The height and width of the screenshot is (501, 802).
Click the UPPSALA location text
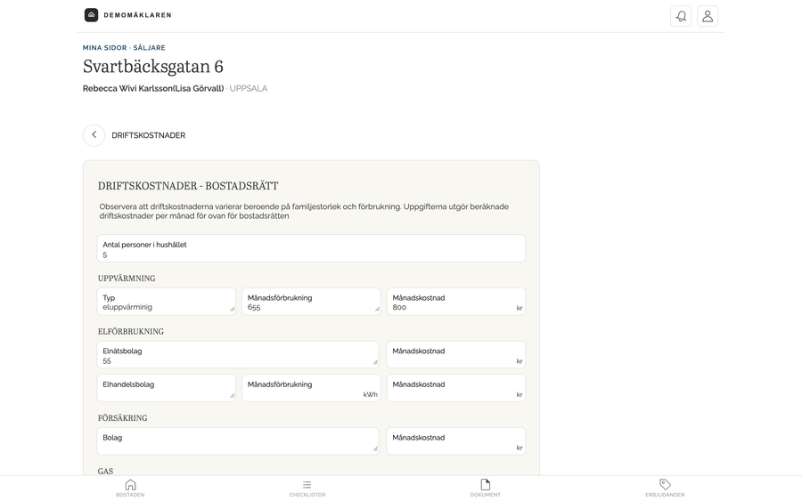tap(248, 88)
